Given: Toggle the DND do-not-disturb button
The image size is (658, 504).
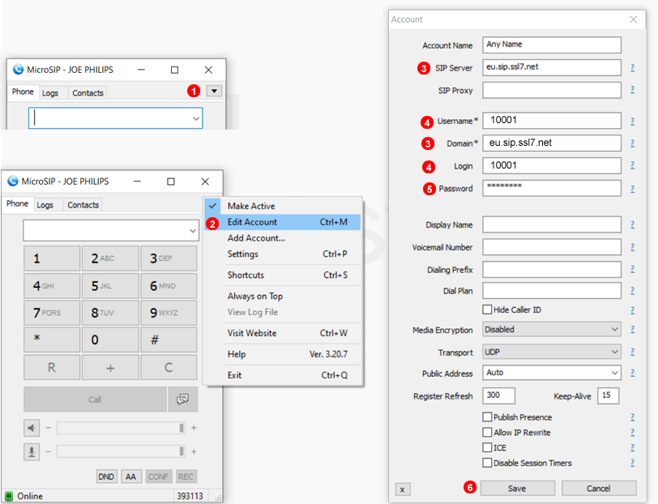Looking at the screenshot, I should point(106,476).
